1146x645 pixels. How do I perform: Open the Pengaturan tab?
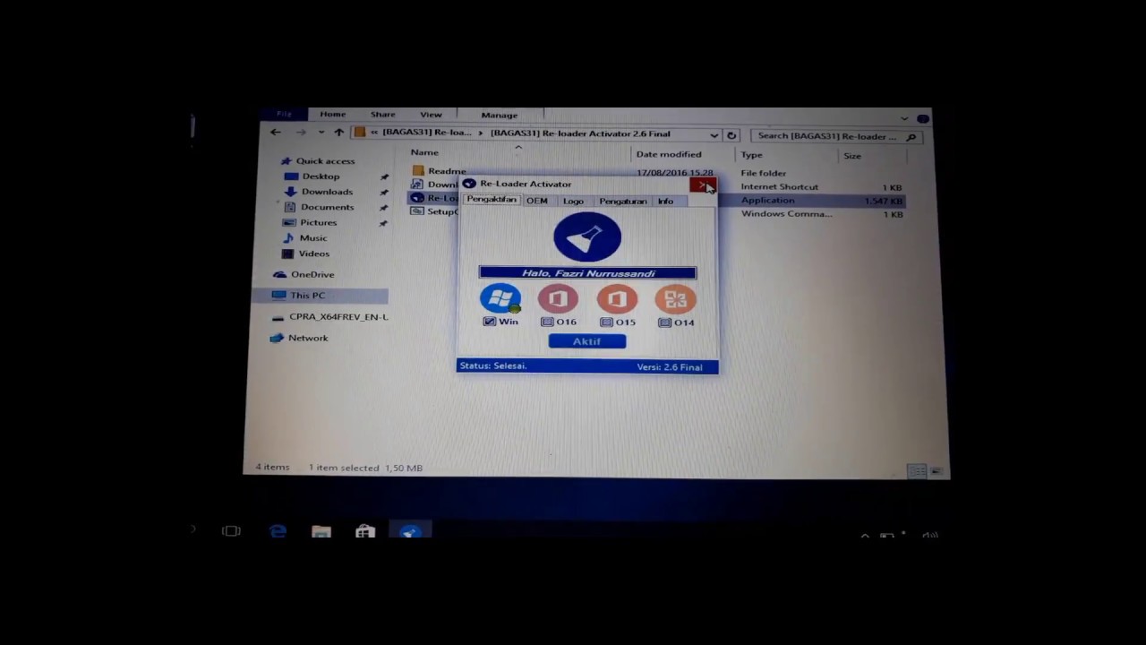[x=623, y=201]
